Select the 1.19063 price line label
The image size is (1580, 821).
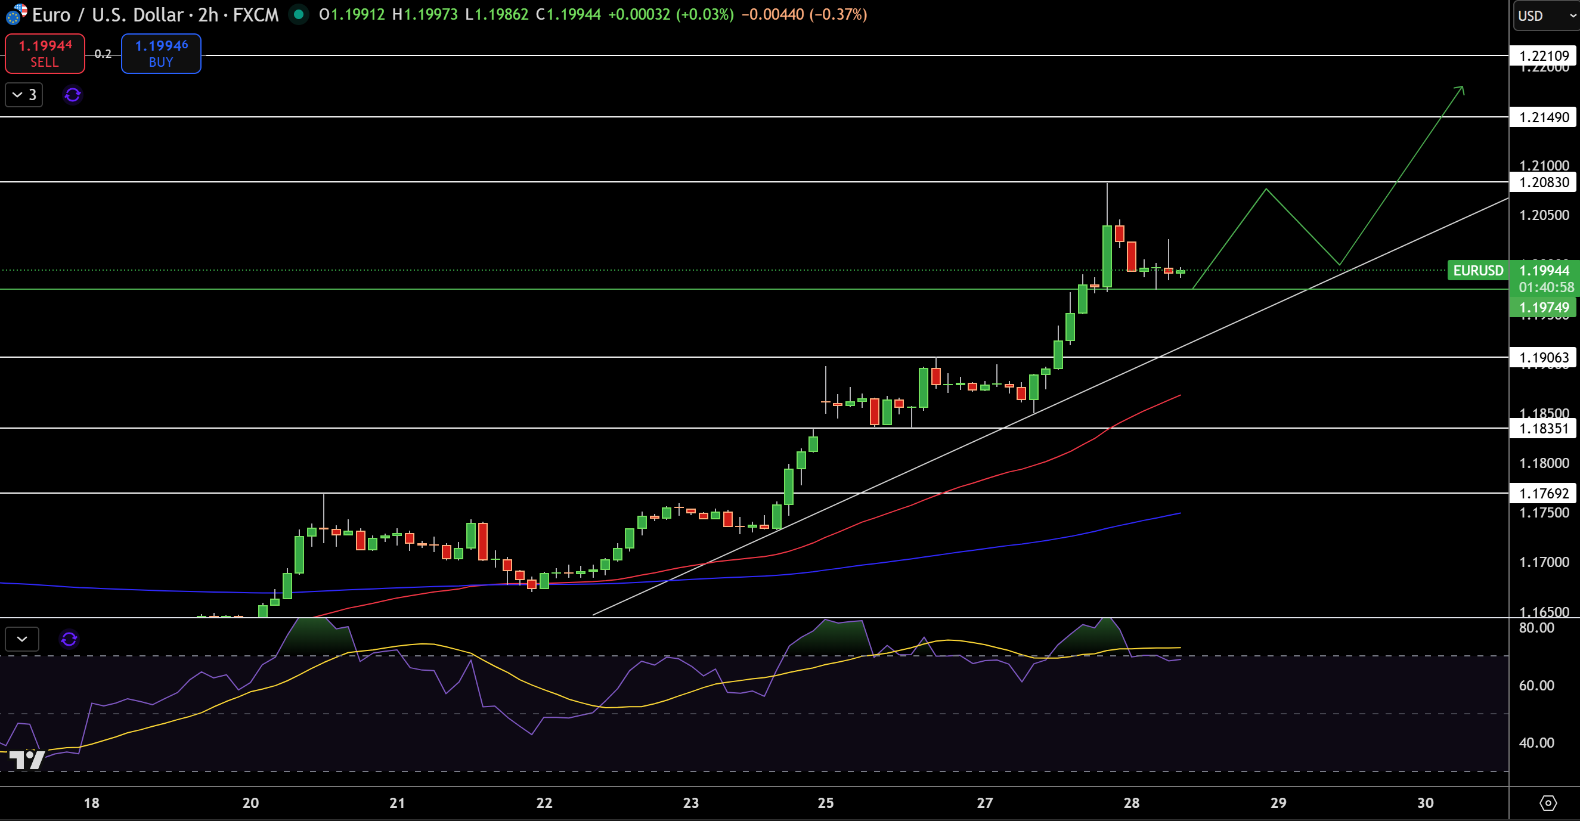(1543, 358)
